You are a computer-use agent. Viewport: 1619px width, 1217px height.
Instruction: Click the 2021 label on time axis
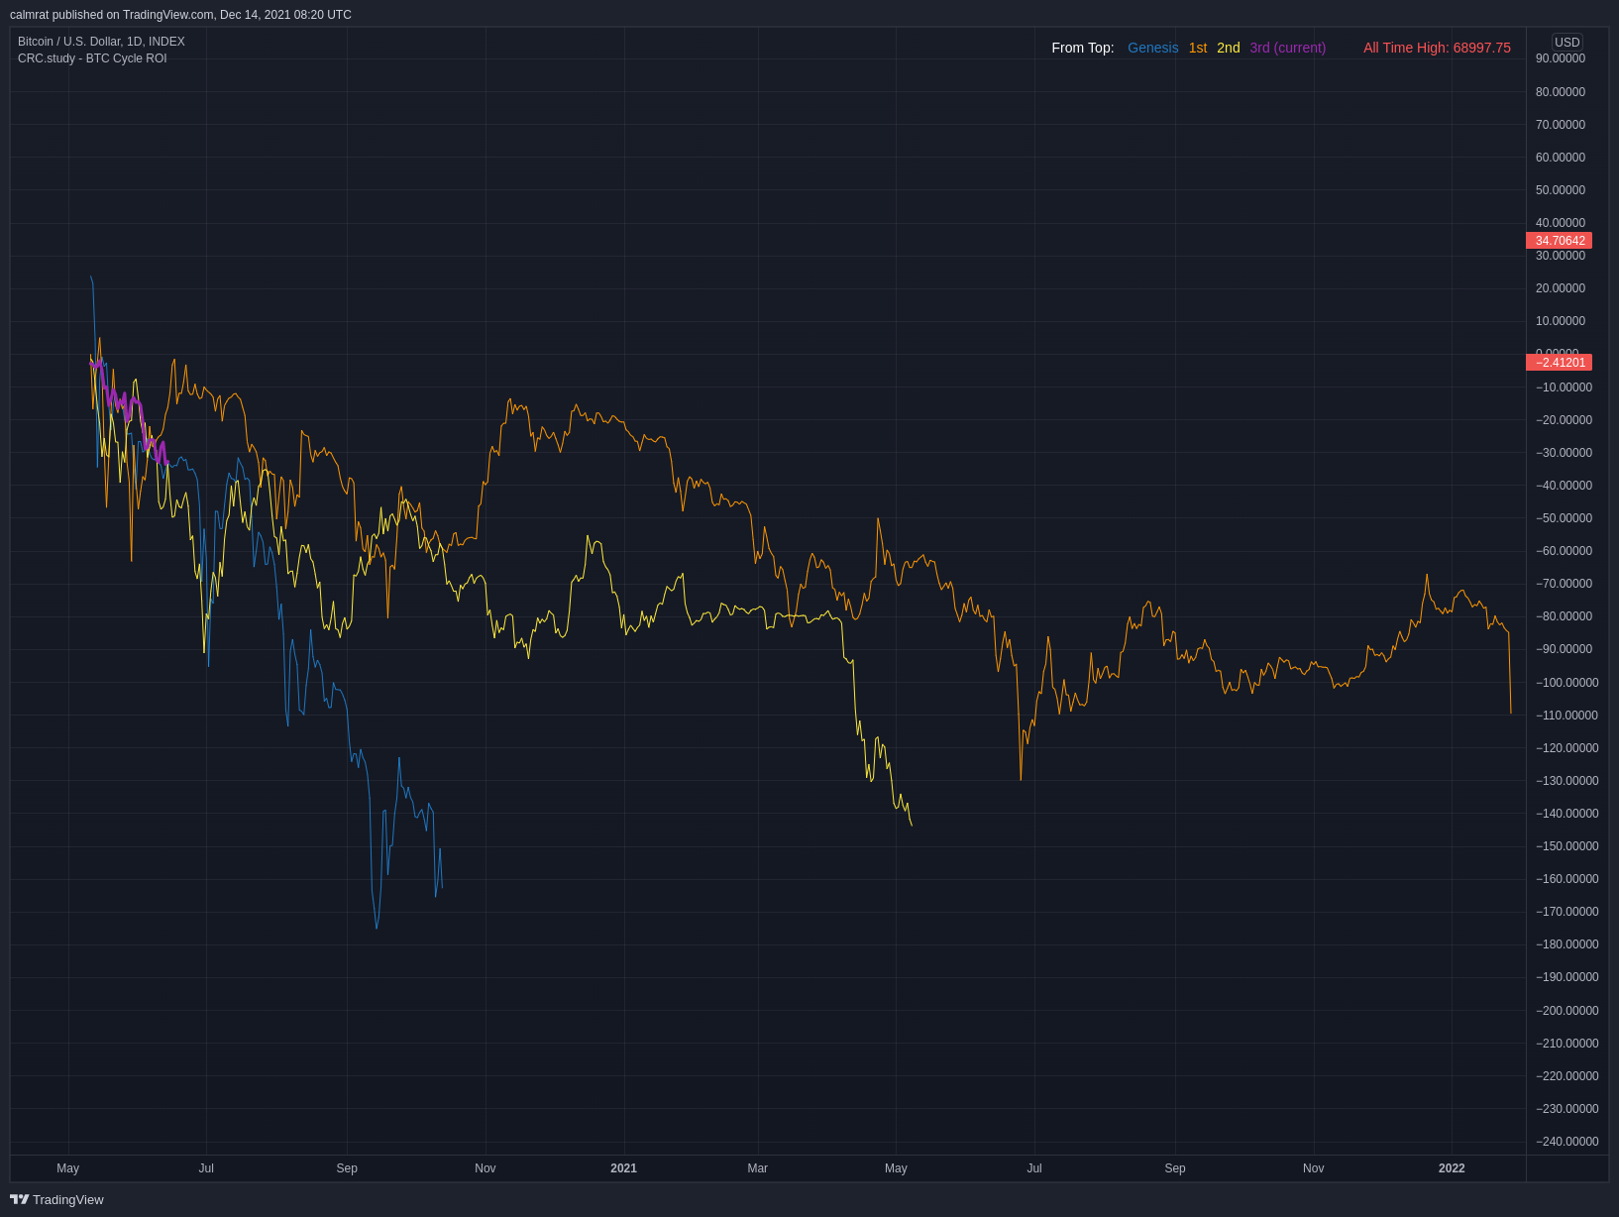(623, 1168)
